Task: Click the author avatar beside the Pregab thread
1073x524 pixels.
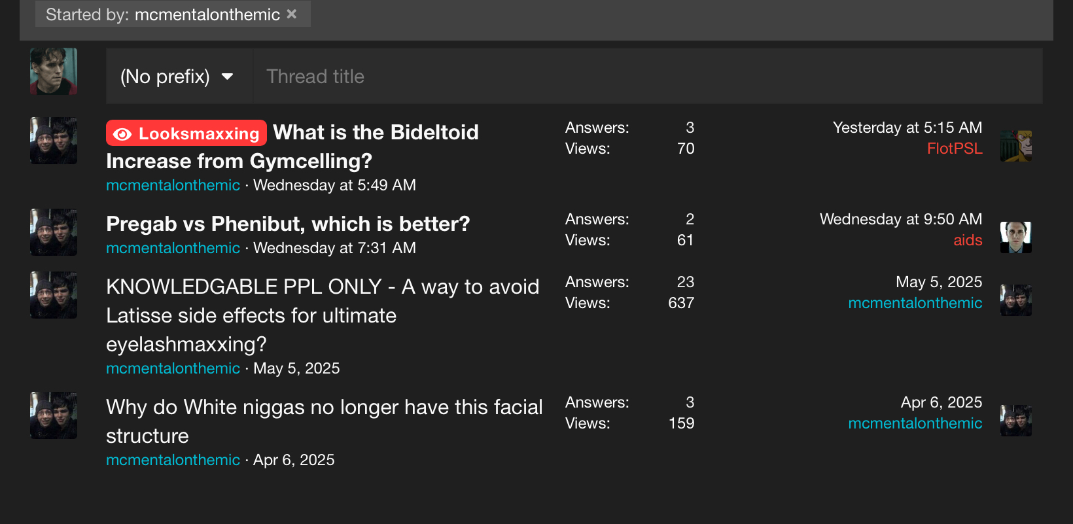Action: (54, 232)
